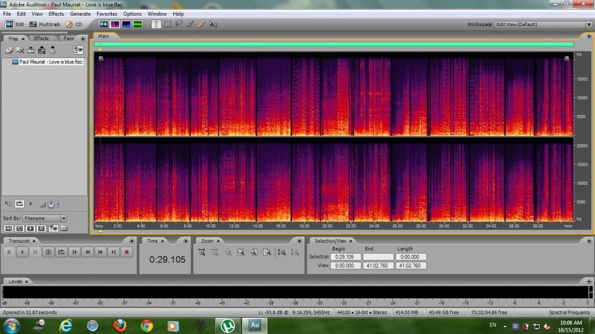Click the Import File icon in Files panel
This screenshot has height=334, width=595.
tap(9, 50)
